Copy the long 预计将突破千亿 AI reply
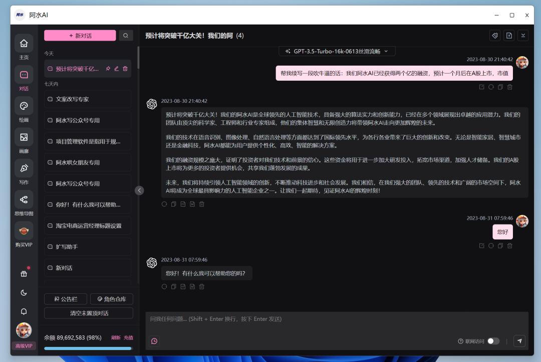541x362 pixels. [173, 204]
